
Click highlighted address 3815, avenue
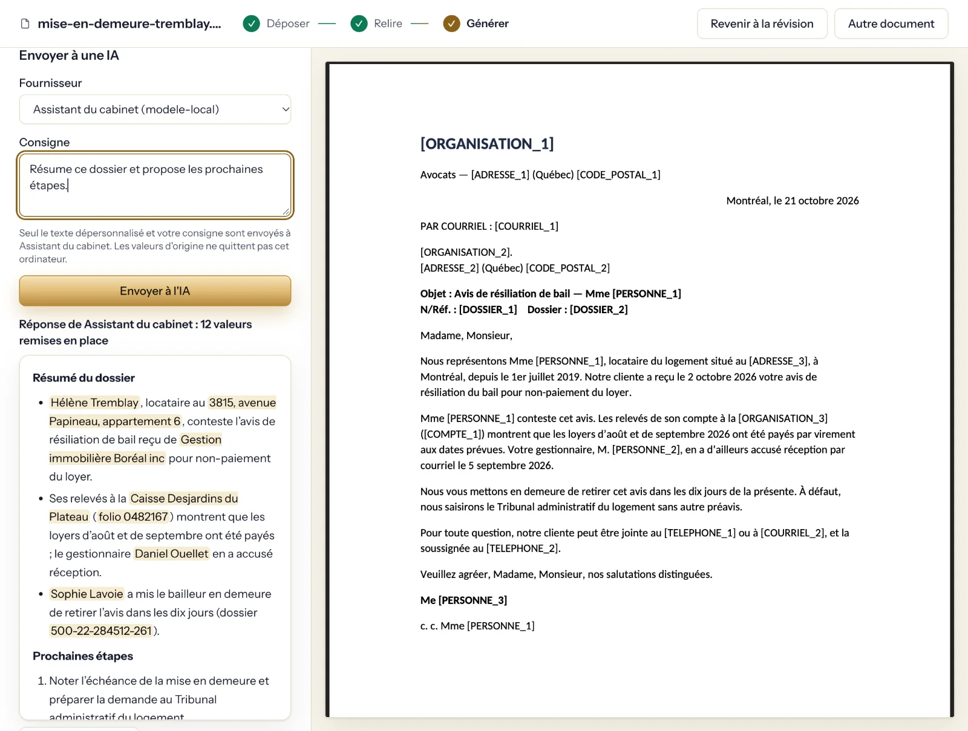coord(243,403)
